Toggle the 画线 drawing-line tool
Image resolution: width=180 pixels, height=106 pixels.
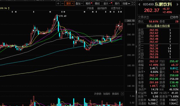pyautogui.click(x=97, y=4)
